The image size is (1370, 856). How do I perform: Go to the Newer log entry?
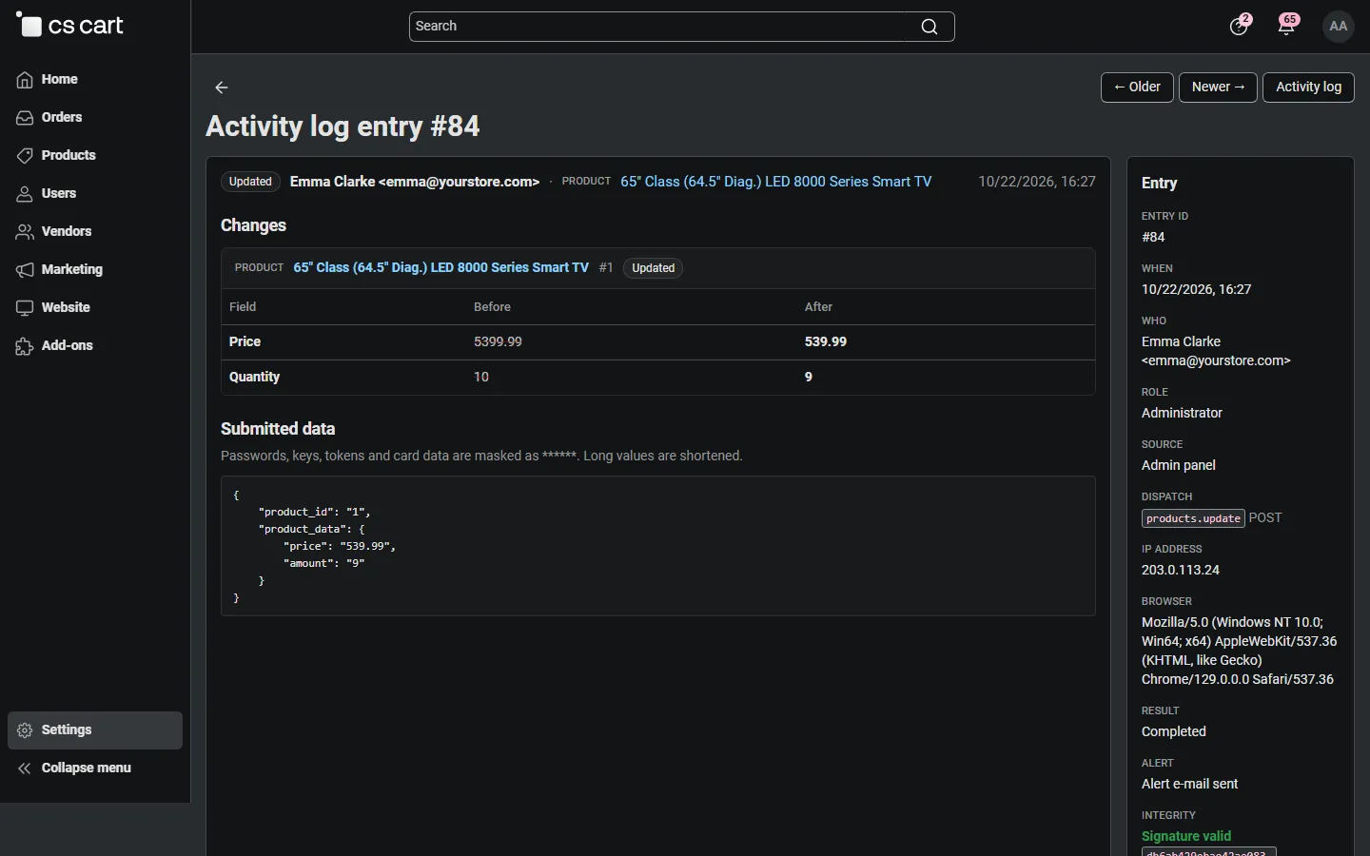click(1218, 88)
